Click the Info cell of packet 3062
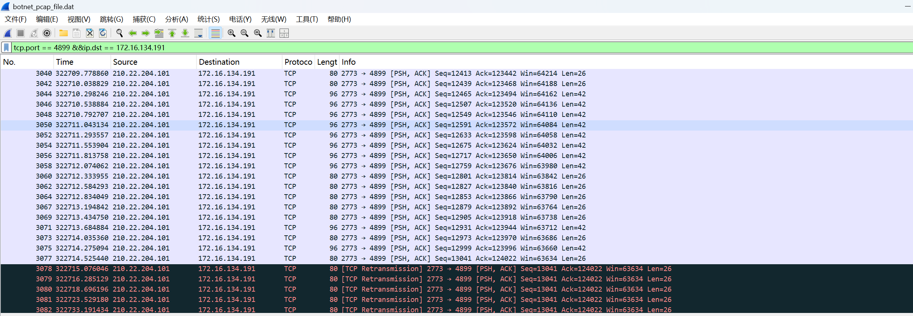 pyautogui.click(x=464, y=187)
